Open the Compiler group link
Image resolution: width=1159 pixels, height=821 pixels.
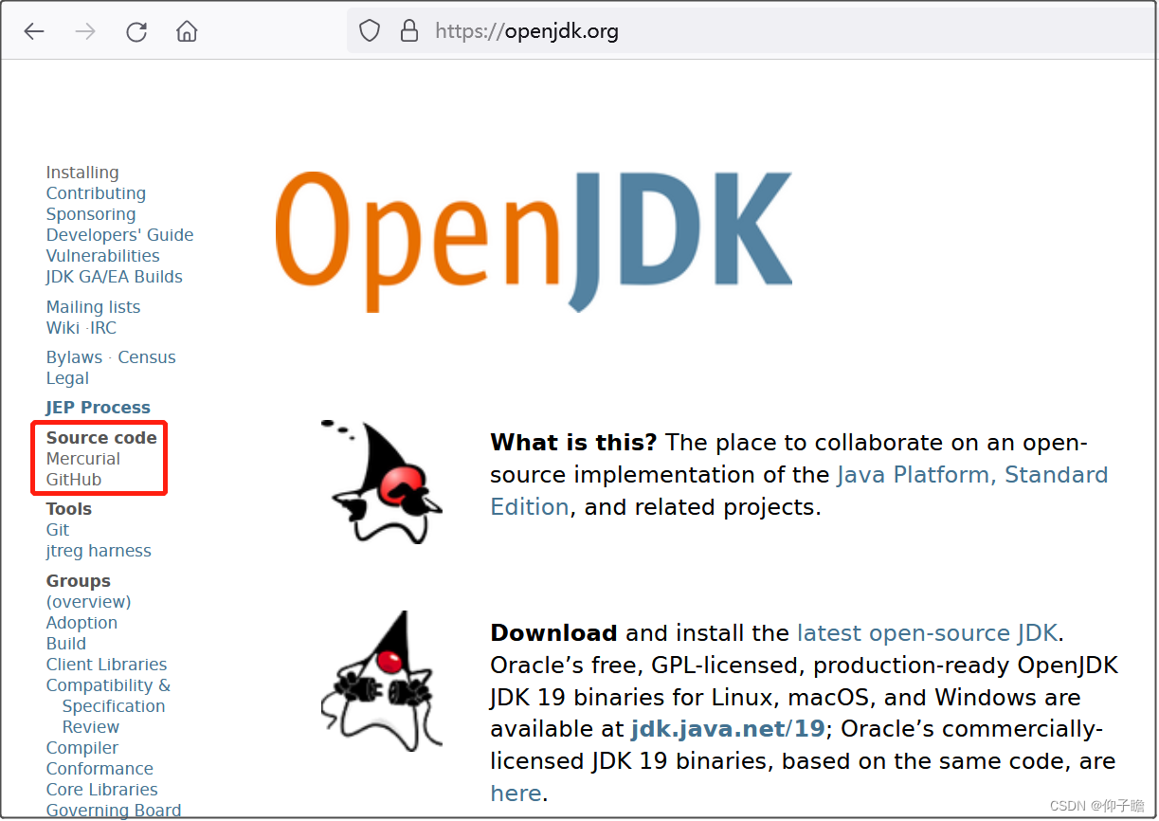click(x=82, y=748)
